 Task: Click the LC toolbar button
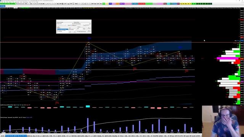pyautogui.click(x=23, y=3)
